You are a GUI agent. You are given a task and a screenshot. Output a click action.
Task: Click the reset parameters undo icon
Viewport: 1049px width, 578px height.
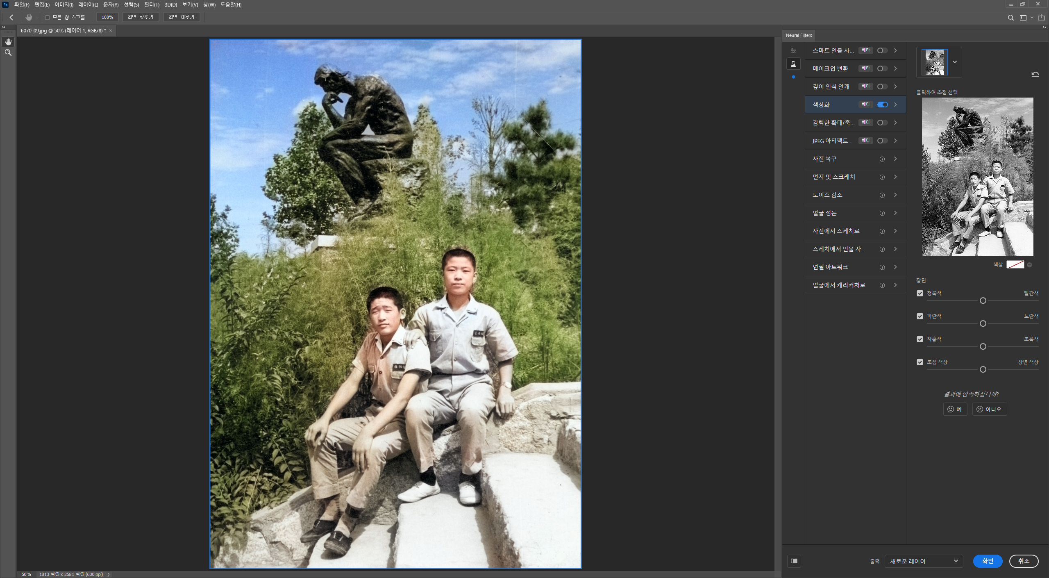pos(1035,74)
